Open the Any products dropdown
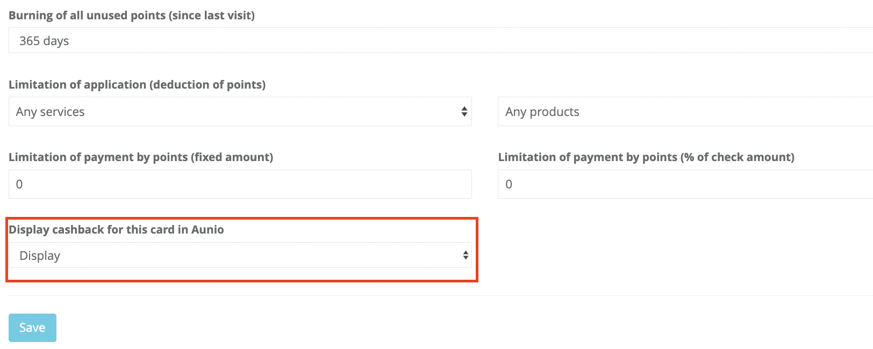This screenshot has width=873, height=349. [685, 112]
